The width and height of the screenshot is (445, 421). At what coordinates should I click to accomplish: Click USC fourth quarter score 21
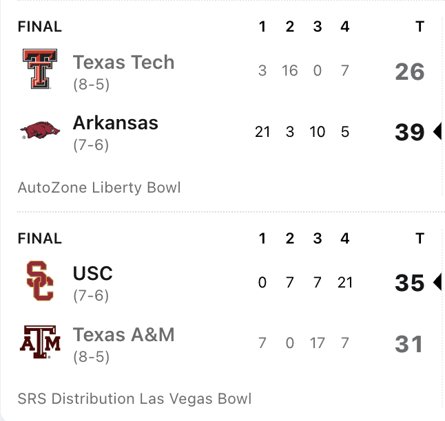tap(345, 282)
